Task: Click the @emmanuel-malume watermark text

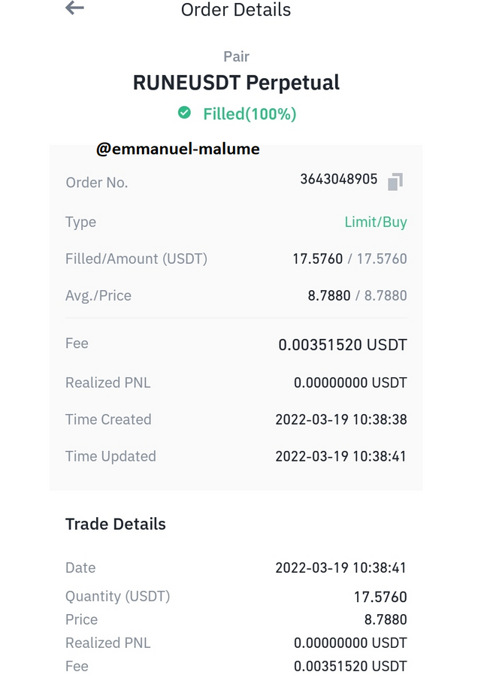Action: tap(178, 149)
